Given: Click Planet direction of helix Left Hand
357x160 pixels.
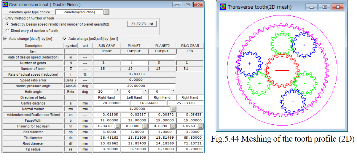Looking at the screenshot, I should [x=134, y=98].
